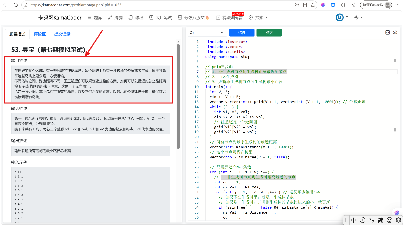Open the colorful brain extension in browser toolbar
Image resolution: width=403 pixels, height=225 pixels.
click(323, 5)
